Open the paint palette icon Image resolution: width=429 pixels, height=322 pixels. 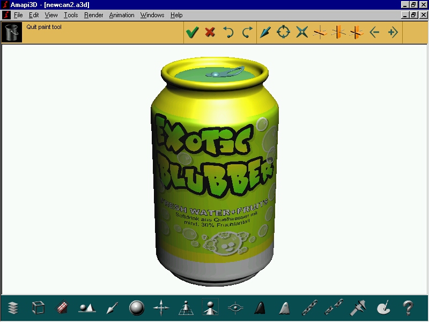383,308
